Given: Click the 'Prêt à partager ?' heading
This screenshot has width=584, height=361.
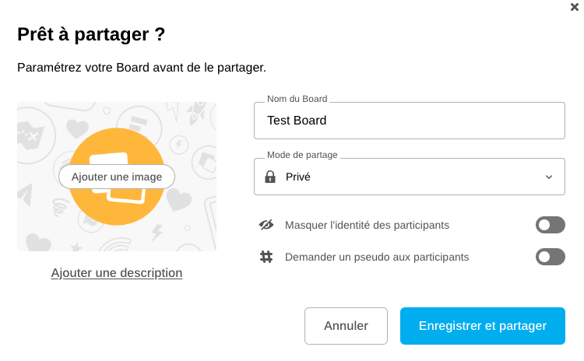Looking at the screenshot, I should point(91,34).
